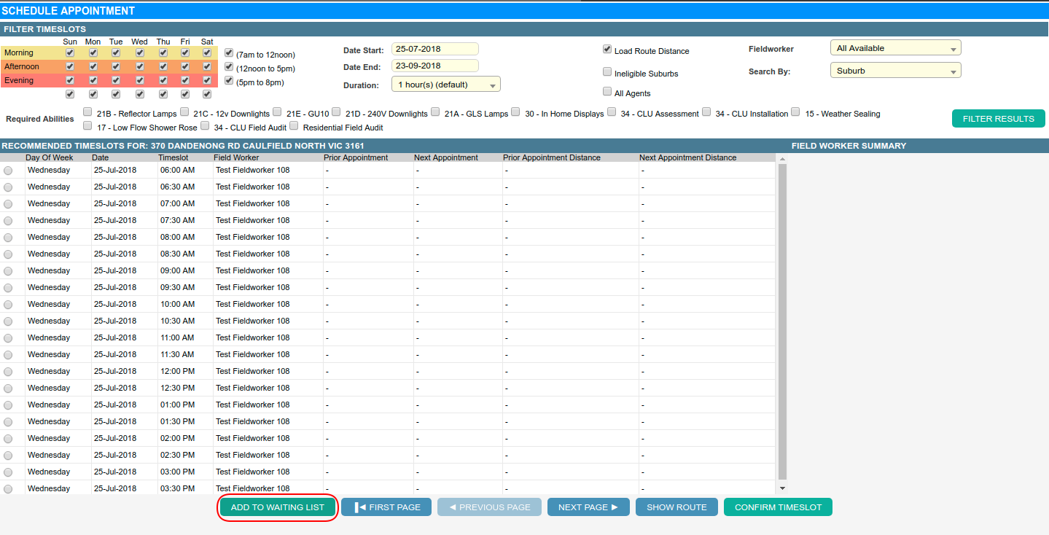The height and width of the screenshot is (535, 1049).
Task: Uncheck the 7am to 12noon morning checkbox
Action: coord(229,53)
